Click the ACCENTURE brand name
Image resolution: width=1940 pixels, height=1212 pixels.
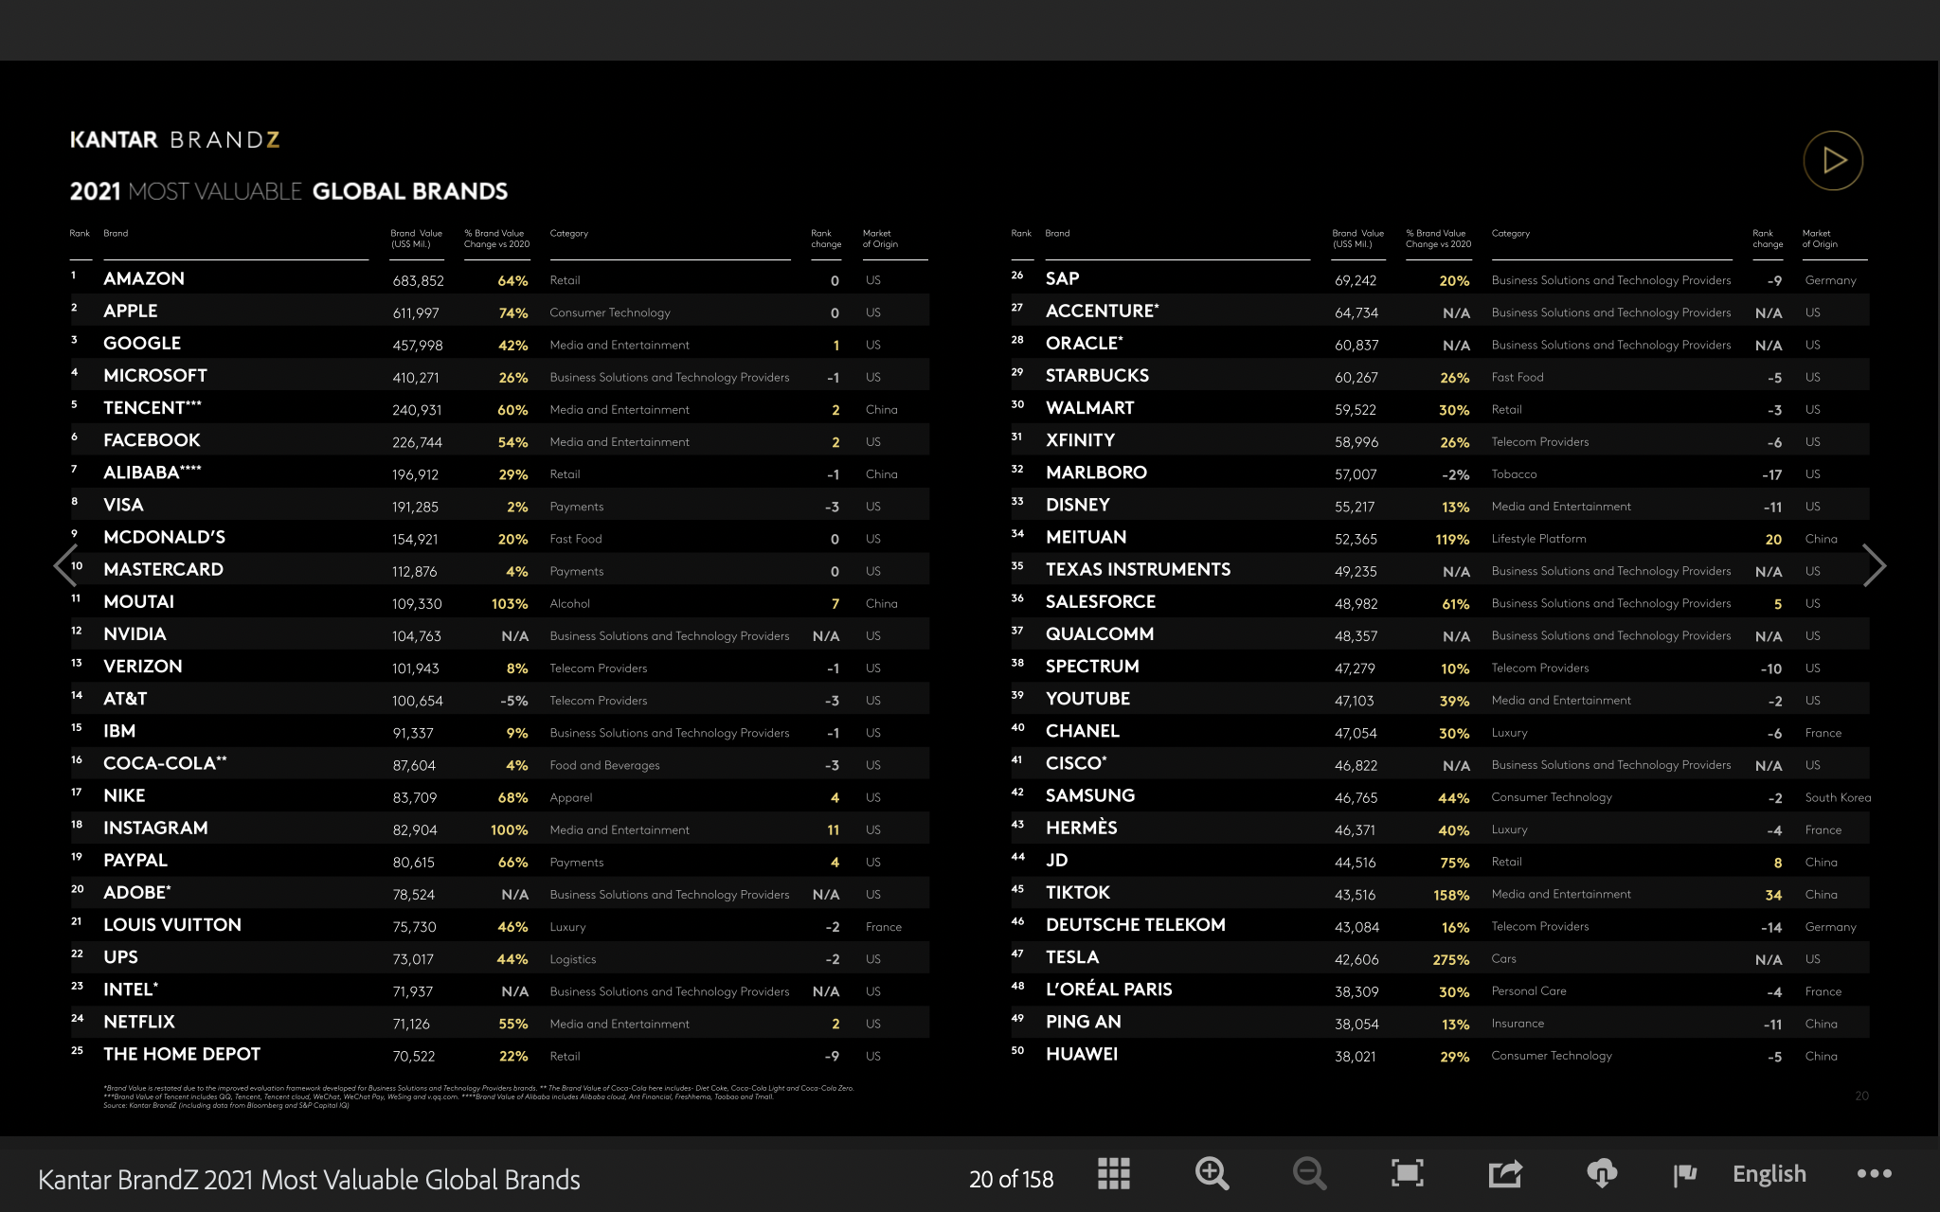[x=1103, y=311]
